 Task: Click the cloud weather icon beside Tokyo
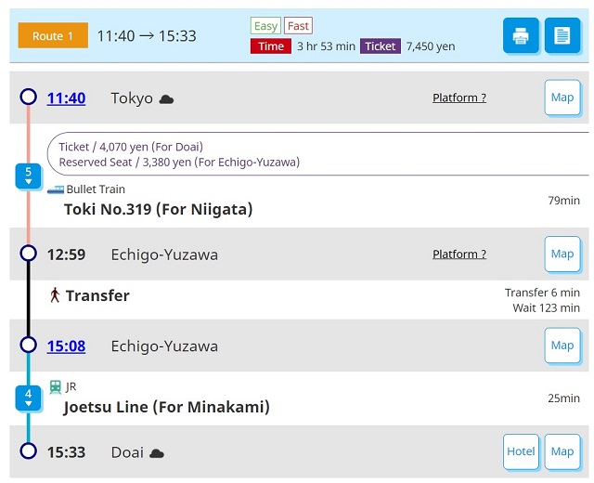[x=166, y=99]
